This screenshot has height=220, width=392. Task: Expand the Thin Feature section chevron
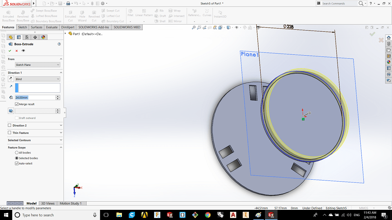61,133
